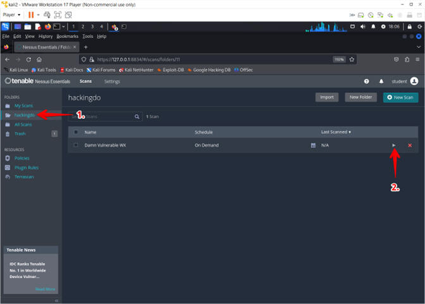Open the Pocket save icon in Firefox toolbar
425x304 pixels.
pyautogui.click(x=397, y=59)
